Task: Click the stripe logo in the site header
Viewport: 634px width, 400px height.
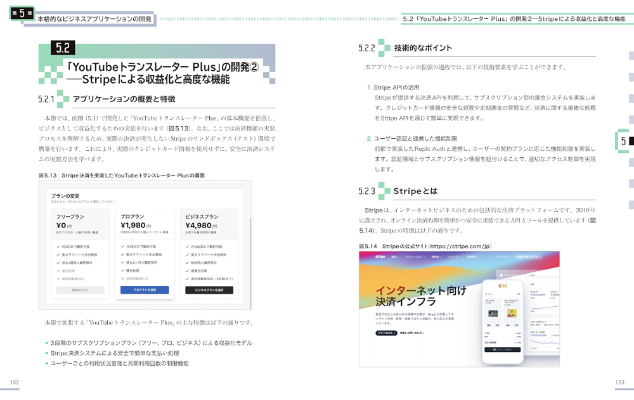Action: tap(380, 257)
